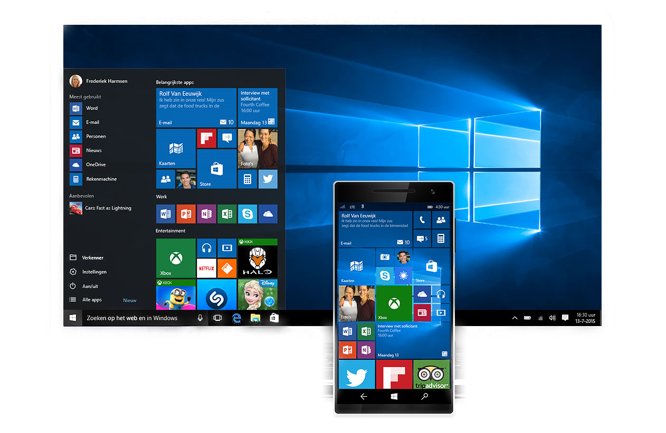Open Verkenner in the Start menu
Screen dimensions: 666x433
pyautogui.click(x=87, y=258)
